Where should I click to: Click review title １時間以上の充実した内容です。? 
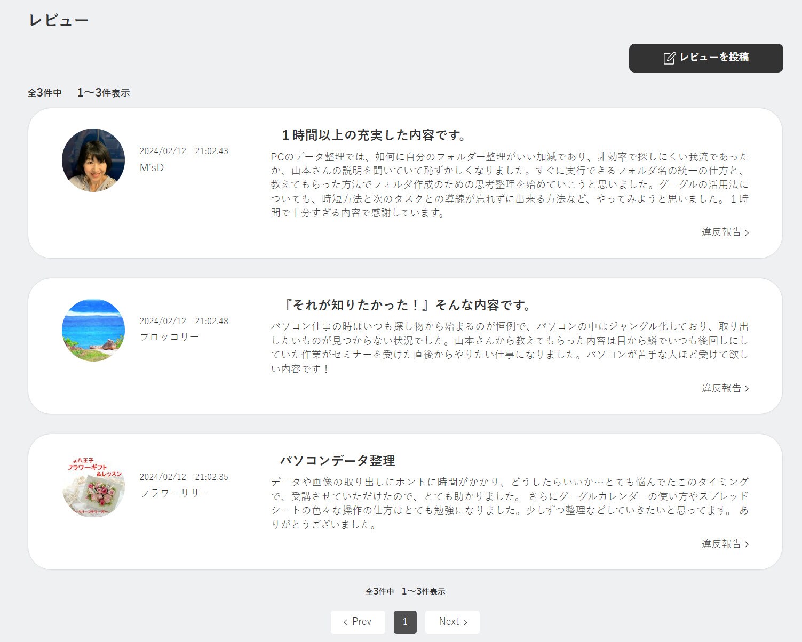374,135
